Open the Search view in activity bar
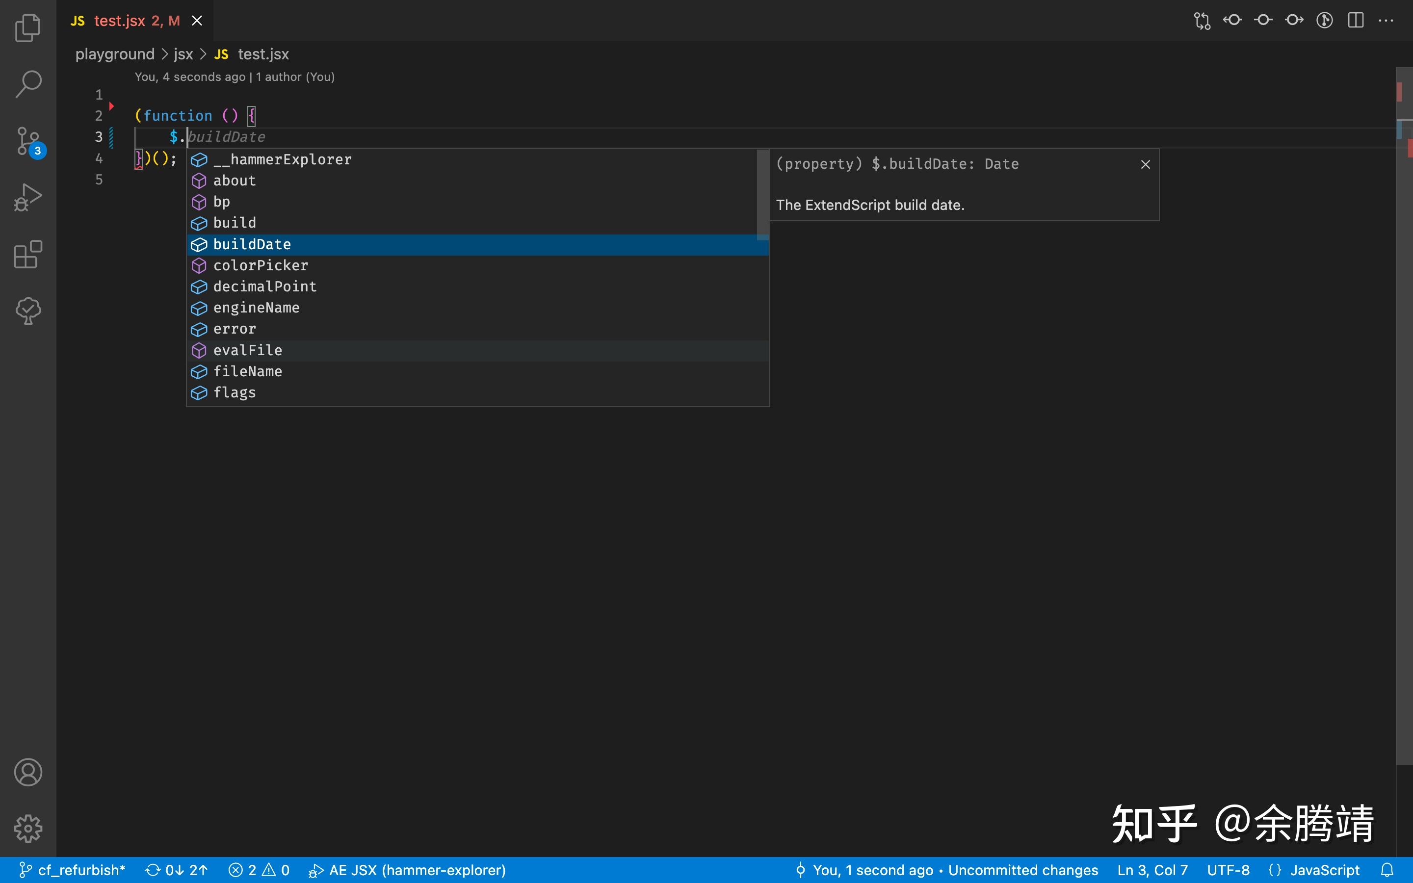 pyautogui.click(x=27, y=84)
